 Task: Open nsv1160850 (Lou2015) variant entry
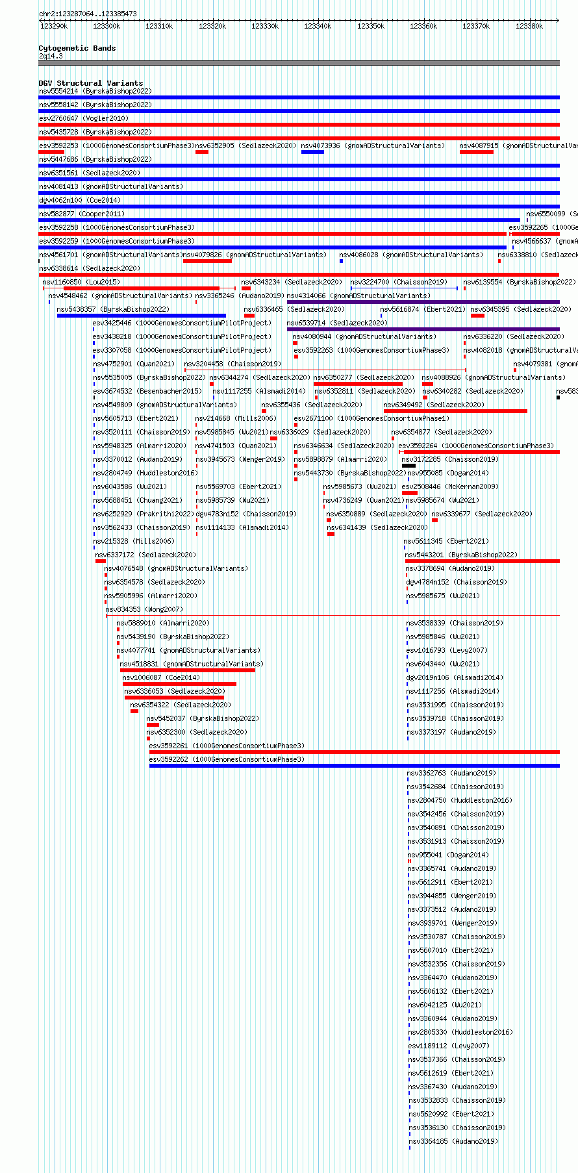[81, 283]
